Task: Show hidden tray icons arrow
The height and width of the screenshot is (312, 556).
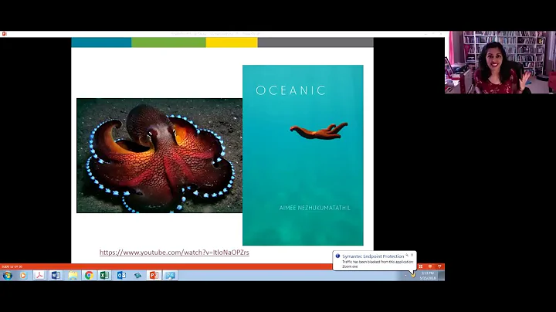Action: [x=405, y=276]
